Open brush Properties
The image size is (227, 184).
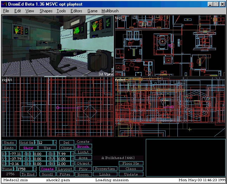[105, 169]
